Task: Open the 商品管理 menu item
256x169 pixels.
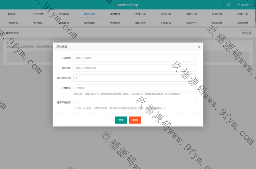Action: click(x=89, y=23)
